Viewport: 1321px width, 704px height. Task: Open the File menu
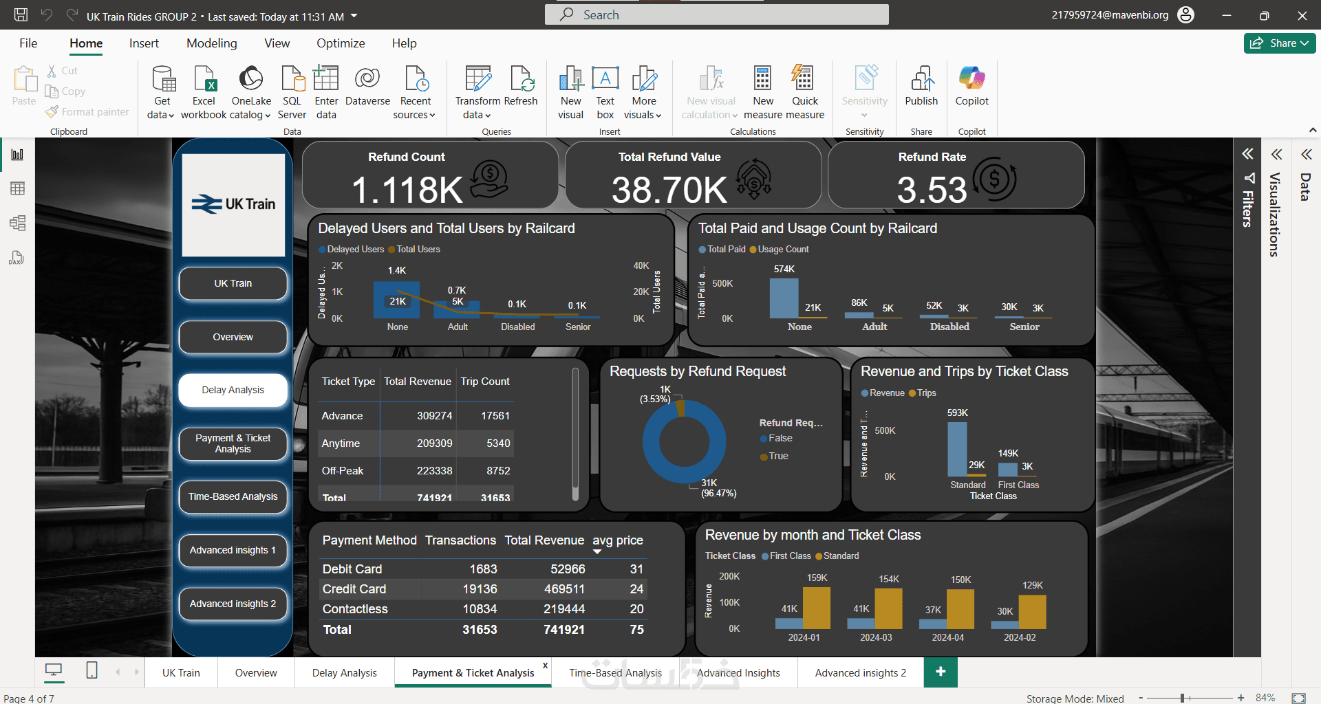point(28,43)
